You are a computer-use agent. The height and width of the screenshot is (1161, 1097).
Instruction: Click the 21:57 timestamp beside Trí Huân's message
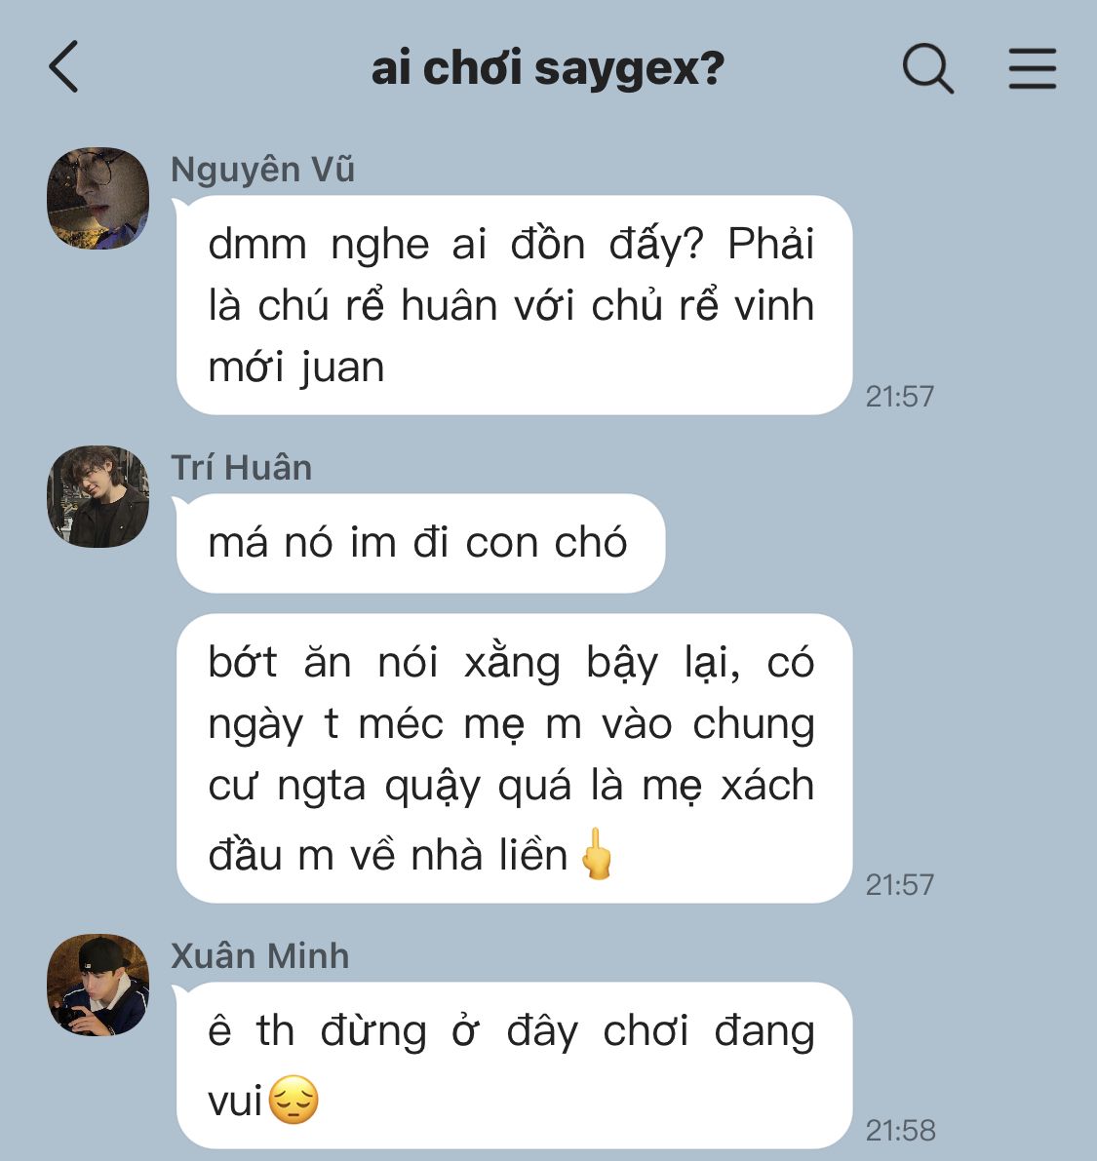[899, 885]
